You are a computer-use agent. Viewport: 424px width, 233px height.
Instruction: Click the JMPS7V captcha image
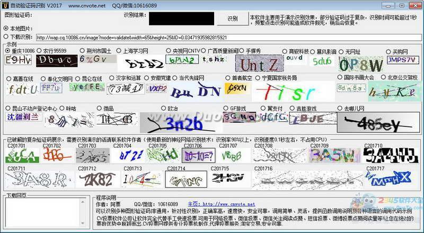[403, 60]
